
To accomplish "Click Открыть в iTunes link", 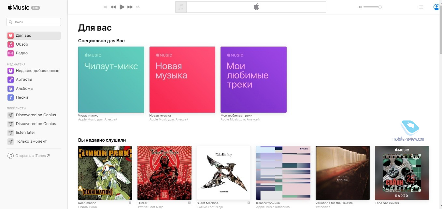I will [33, 156].
